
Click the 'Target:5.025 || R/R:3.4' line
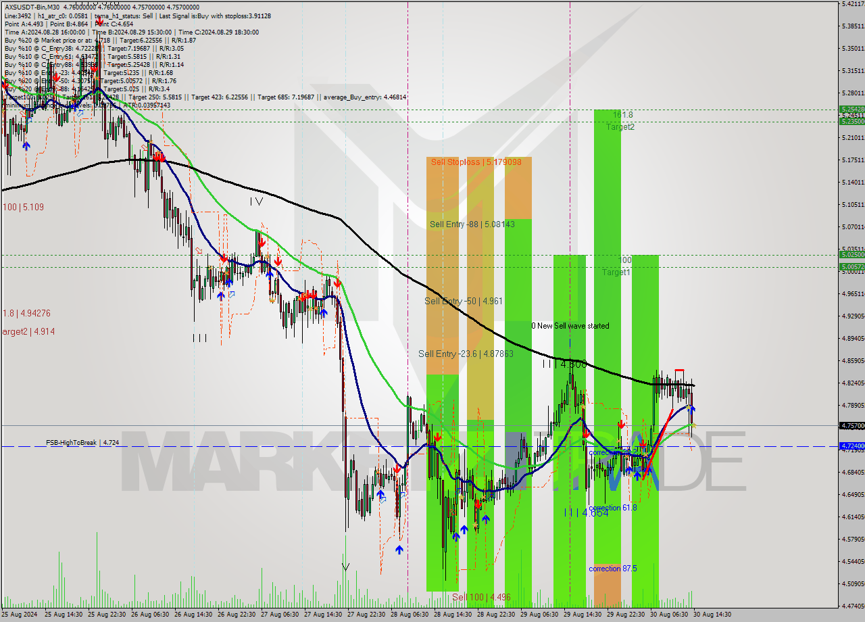click(x=138, y=89)
